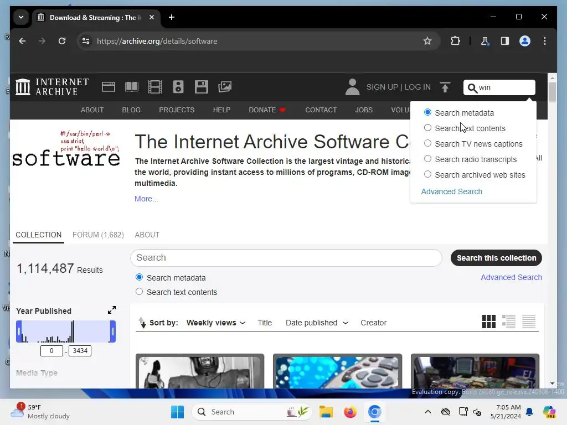Image resolution: width=567 pixels, height=425 pixels.
Task: Select collection Search metadata radio
Action: click(x=139, y=277)
